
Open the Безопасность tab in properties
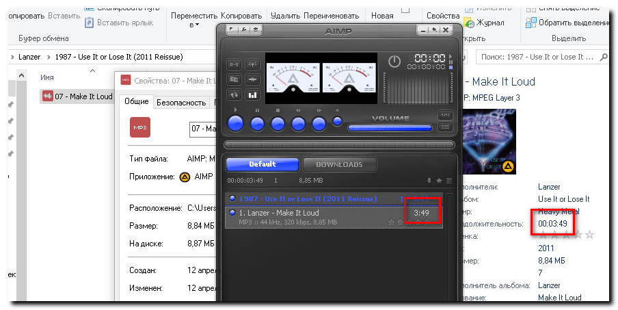[x=181, y=103]
